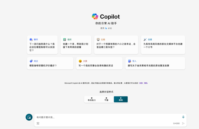Click the Bing logo under the subtitle
This screenshot has width=199, height=129.
[106, 28]
